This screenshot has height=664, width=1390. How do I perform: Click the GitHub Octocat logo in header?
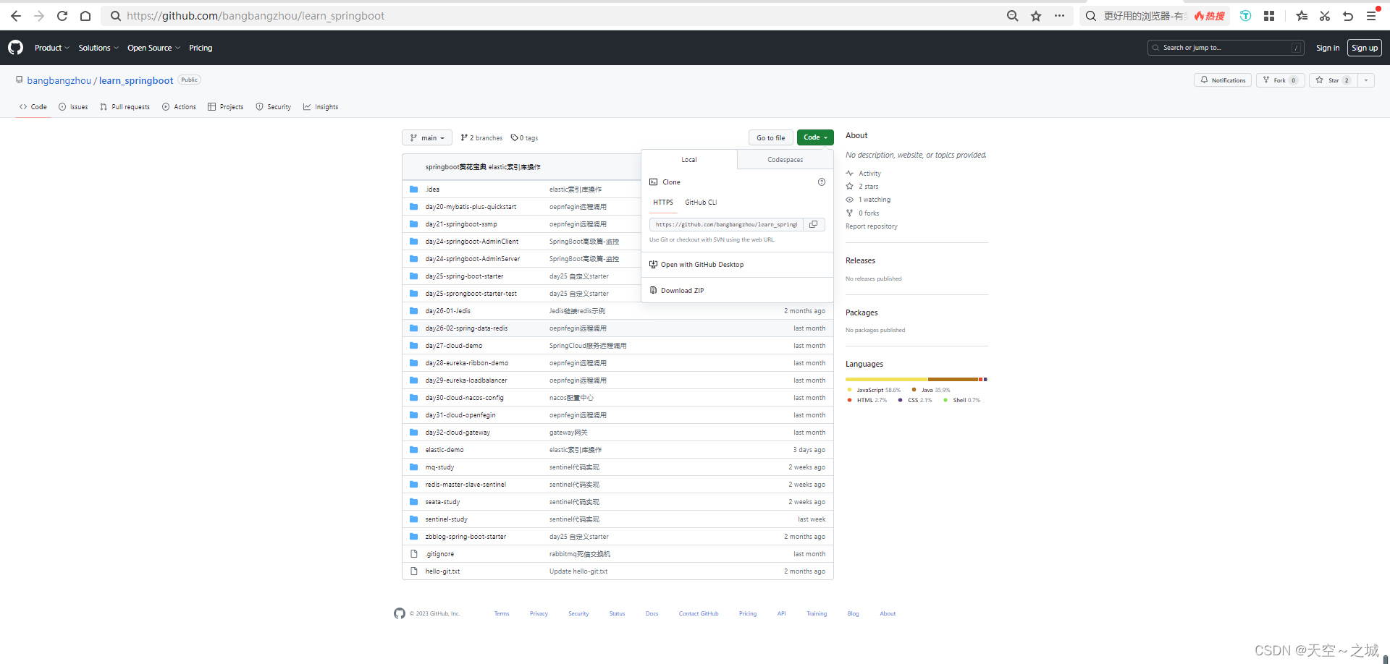(15, 48)
